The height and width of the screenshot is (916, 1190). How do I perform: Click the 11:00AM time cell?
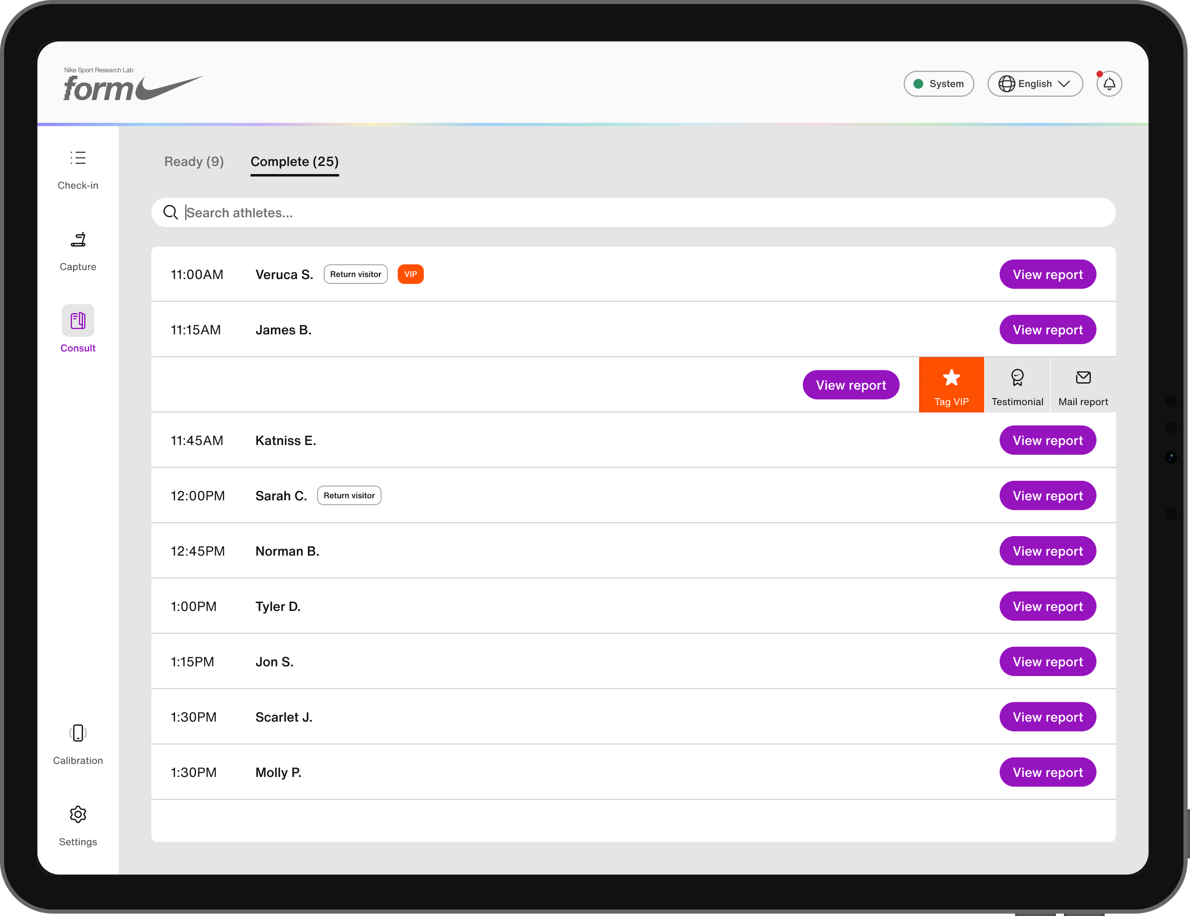pos(197,275)
